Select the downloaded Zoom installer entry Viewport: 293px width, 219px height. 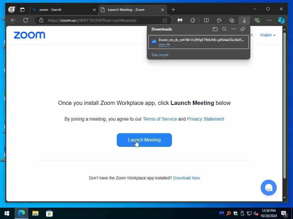click(x=199, y=42)
